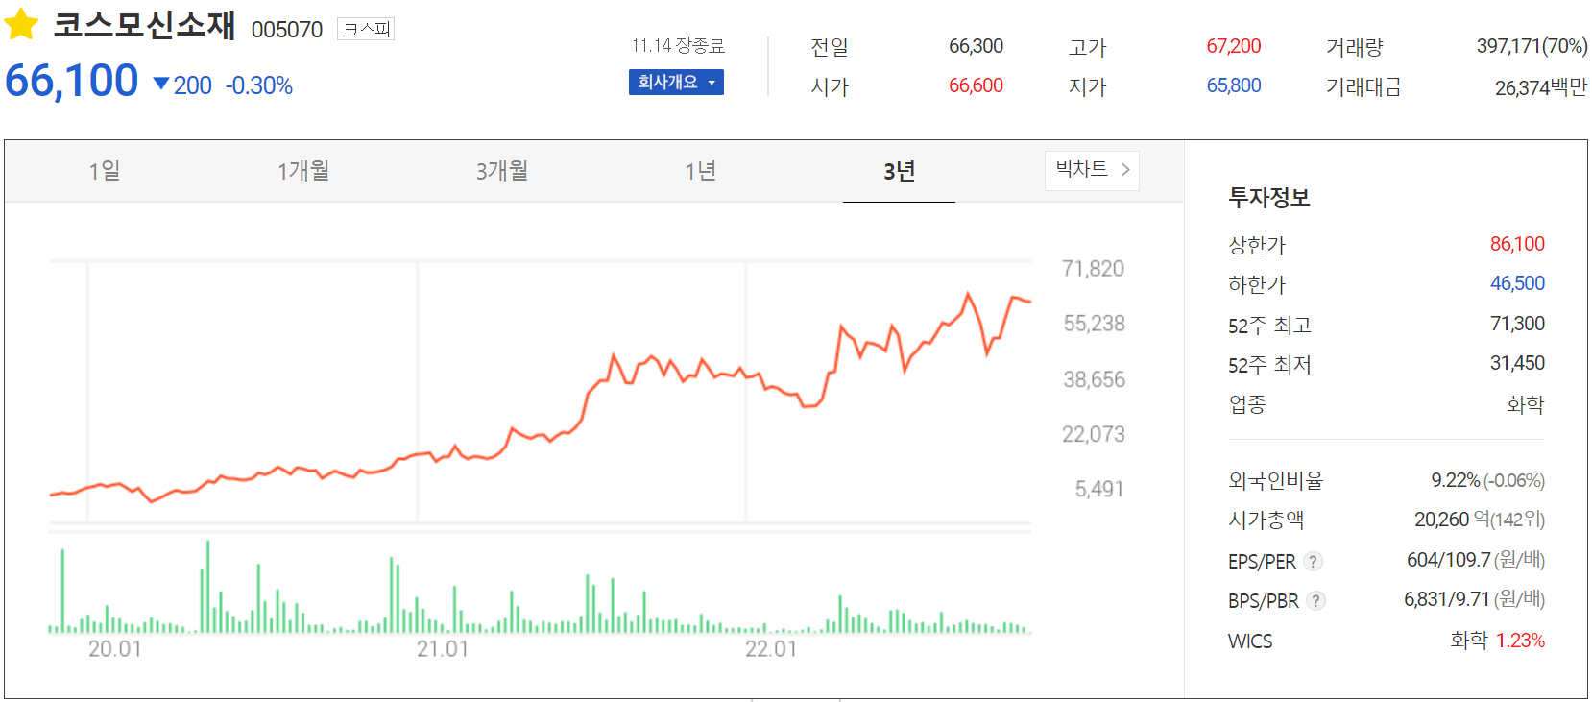
Task: Click the 저가 value 65,800
Action: coord(1234,85)
